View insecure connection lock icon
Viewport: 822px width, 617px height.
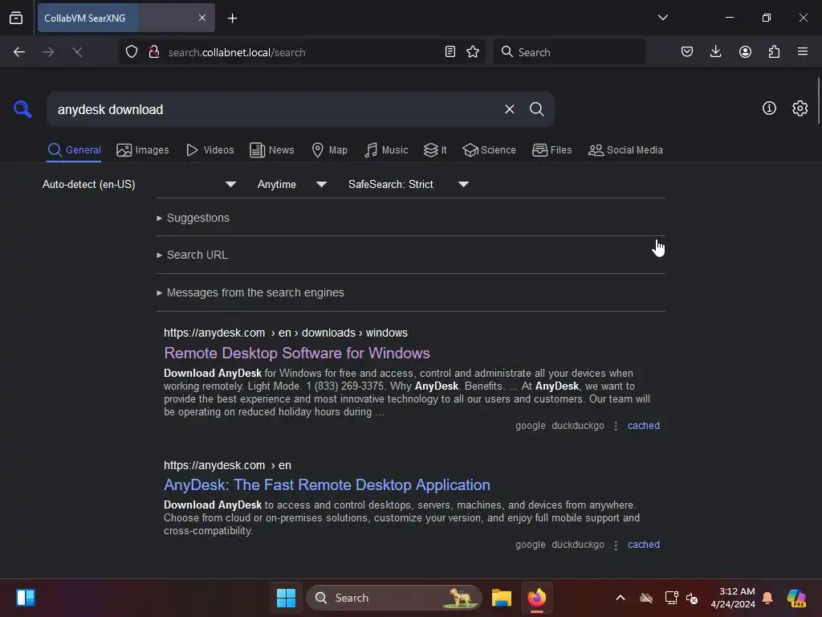point(153,52)
